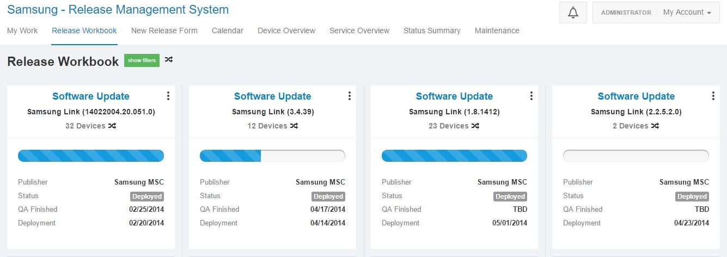The width and height of the screenshot is (727, 257).
Task: Click the 23 Devices label
Action: (449, 126)
